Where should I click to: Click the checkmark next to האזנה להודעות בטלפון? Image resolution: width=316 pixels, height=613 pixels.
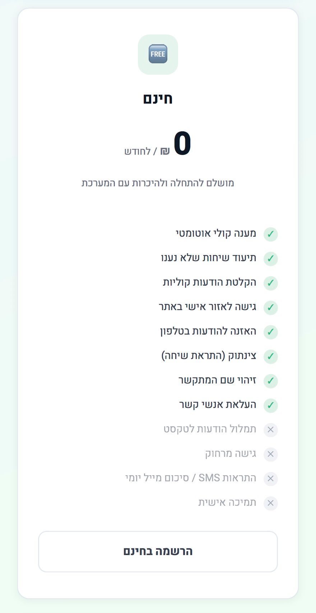270,332
